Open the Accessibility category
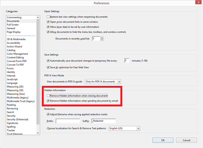Screen dimensions: 203x148 tap(14, 43)
